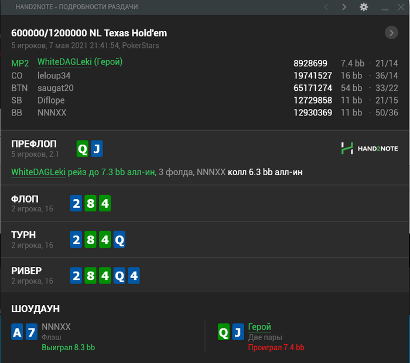This screenshot has height=363, width=410.
Task: Click the ПРЕФЛОП street heading
Action: coord(34,144)
